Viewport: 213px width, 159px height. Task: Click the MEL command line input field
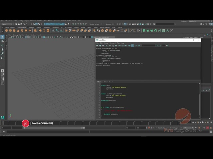[48, 132]
